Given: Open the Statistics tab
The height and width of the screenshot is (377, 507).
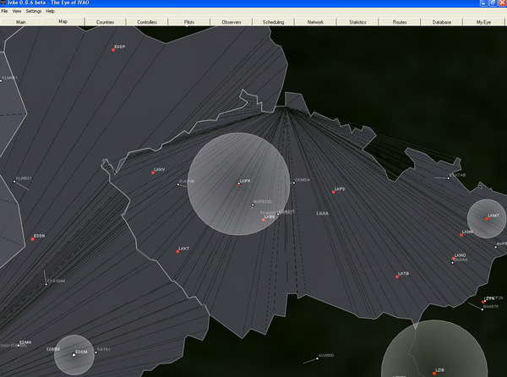Looking at the screenshot, I should pyautogui.click(x=357, y=22).
